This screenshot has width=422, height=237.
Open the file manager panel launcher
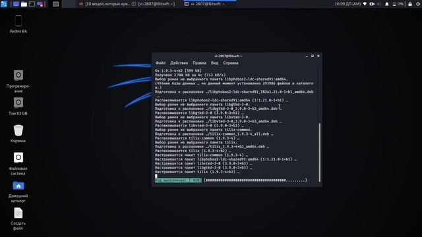pyautogui.click(x=24, y=4)
